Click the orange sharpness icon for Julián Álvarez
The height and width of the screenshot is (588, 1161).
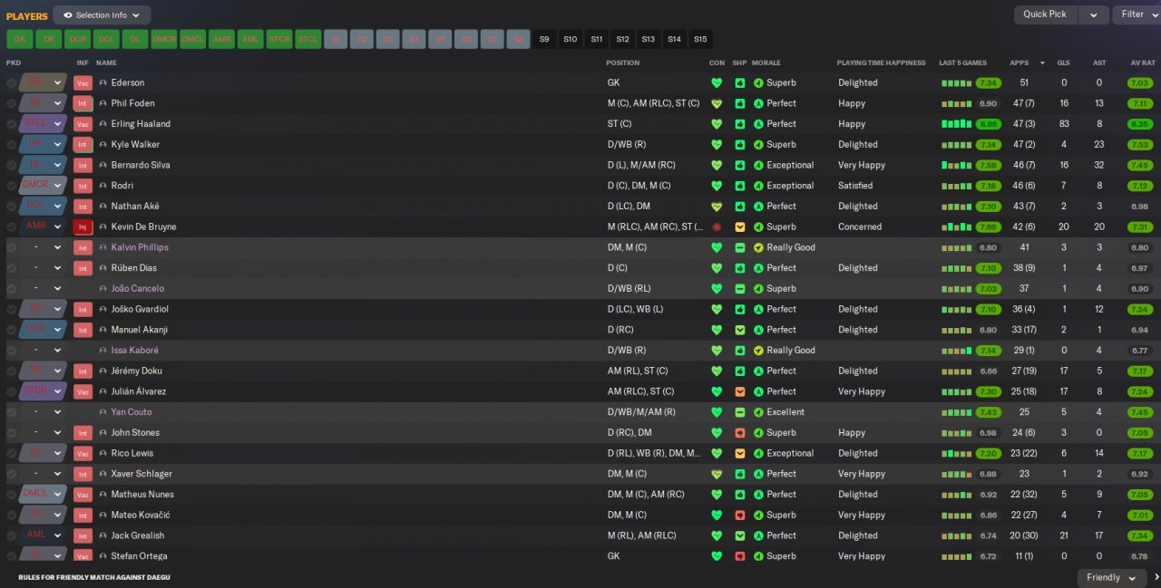(x=739, y=391)
